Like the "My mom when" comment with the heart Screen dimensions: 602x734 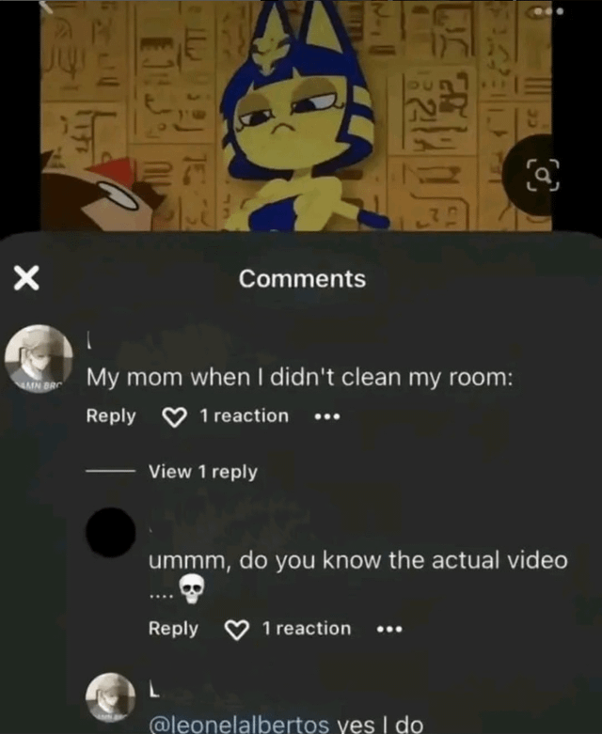coord(174,416)
